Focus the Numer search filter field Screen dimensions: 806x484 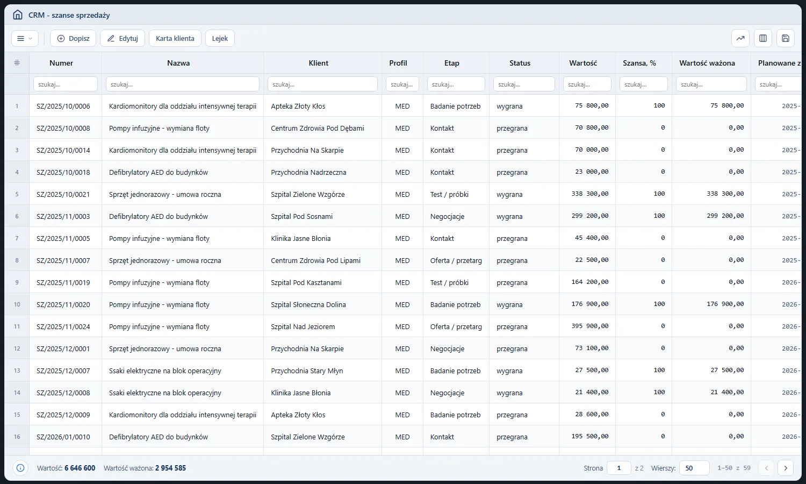[66, 84]
